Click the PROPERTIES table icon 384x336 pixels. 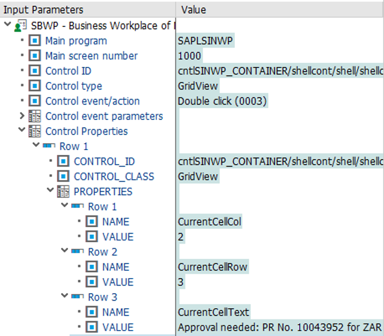pyautogui.click(x=63, y=191)
